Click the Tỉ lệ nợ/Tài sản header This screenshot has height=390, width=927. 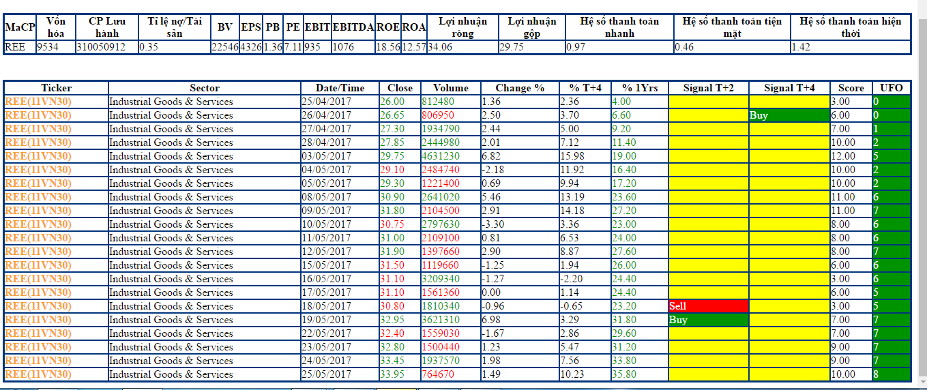[175, 27]
